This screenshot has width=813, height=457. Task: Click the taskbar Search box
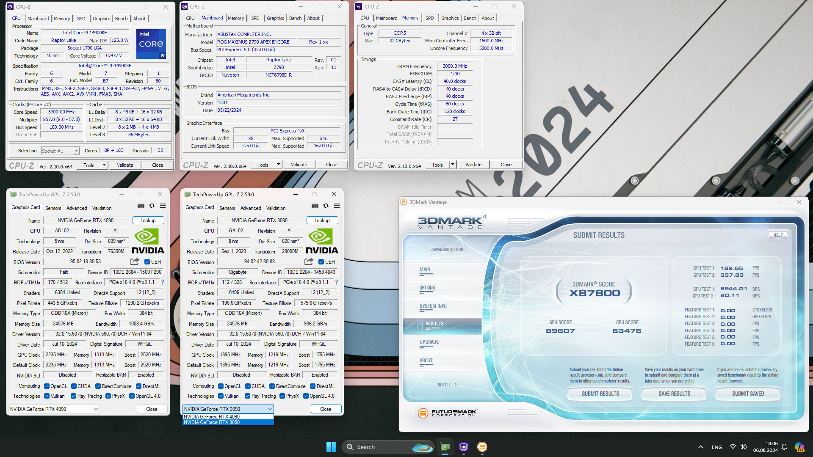tap(388, 447)
